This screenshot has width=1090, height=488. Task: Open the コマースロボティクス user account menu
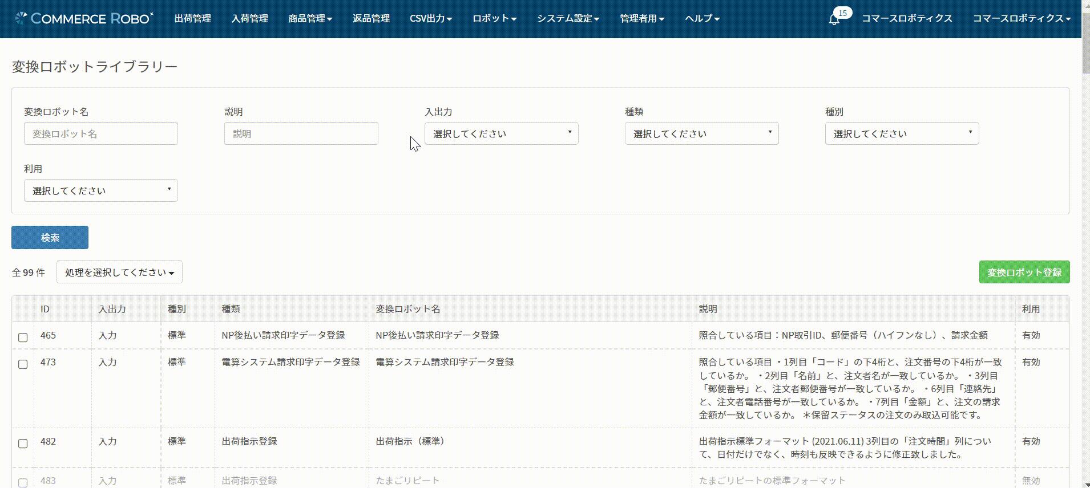tap(1022, 18)
